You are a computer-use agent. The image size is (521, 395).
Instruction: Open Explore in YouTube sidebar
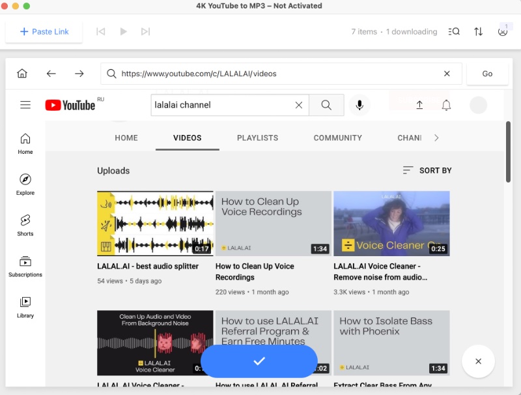25,184
